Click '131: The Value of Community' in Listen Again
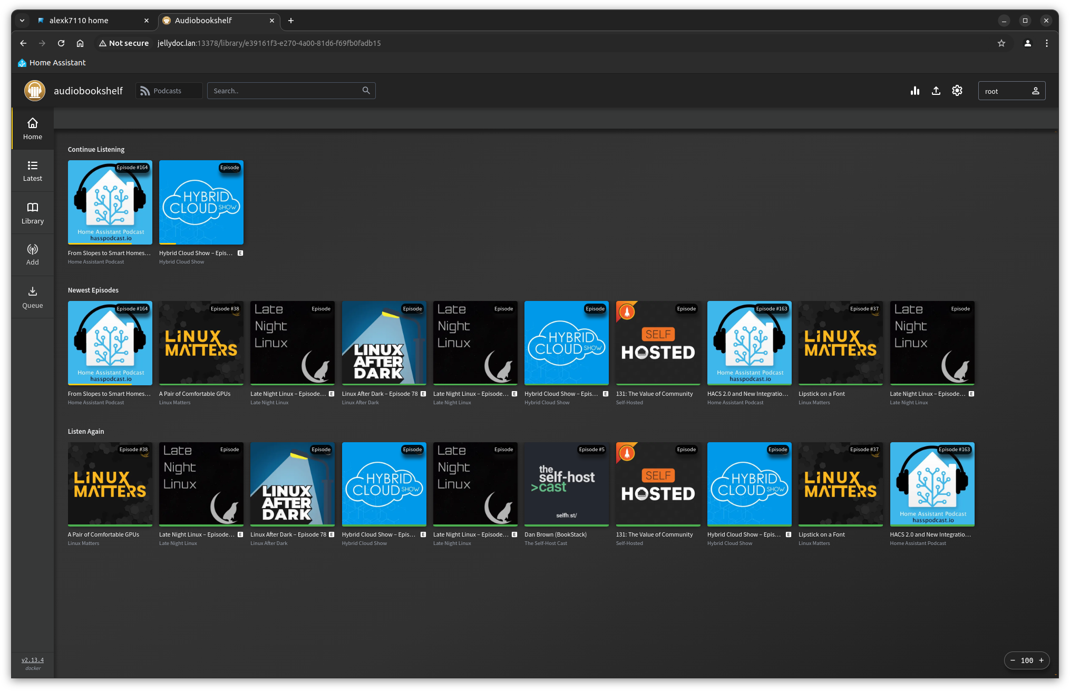The width and height of the screenshot is (1070, 691). [654, 534]
